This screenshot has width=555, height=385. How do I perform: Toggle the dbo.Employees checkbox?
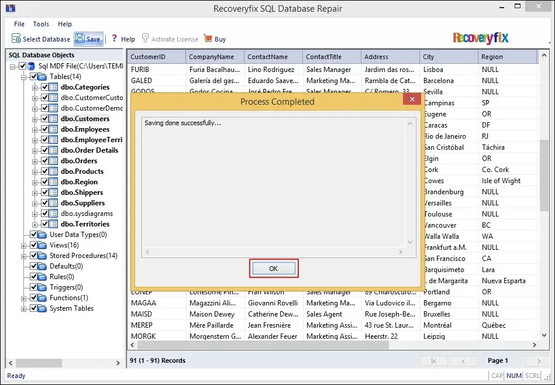click(x=44, y=129)
